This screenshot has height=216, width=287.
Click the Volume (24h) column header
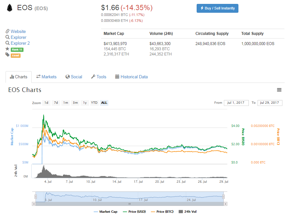(x=161, y=34)
